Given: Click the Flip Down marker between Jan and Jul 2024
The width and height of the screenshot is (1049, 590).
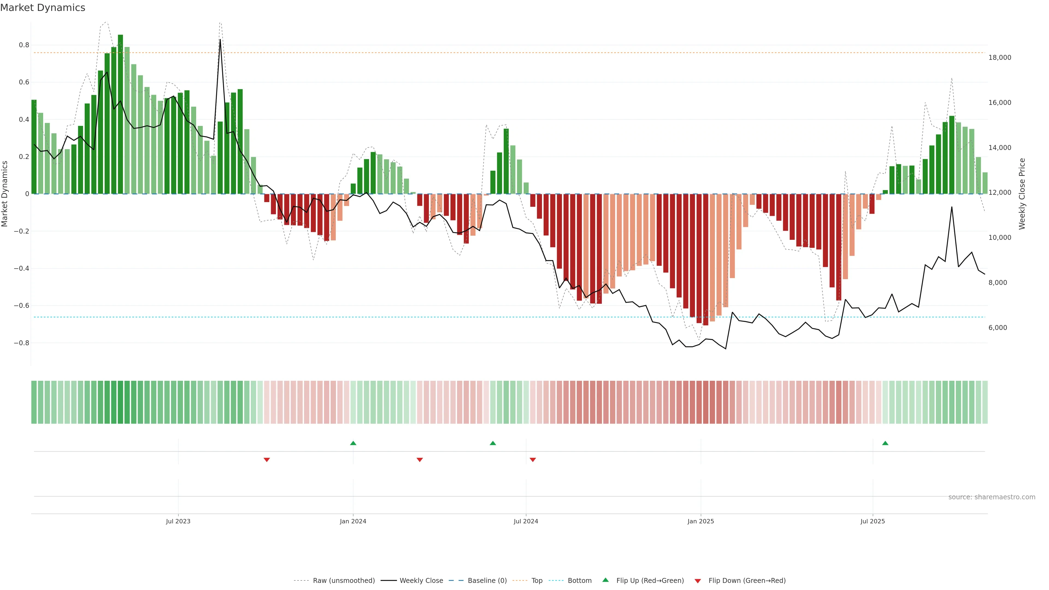Looking at the screenshot, I should click(420, 460).
